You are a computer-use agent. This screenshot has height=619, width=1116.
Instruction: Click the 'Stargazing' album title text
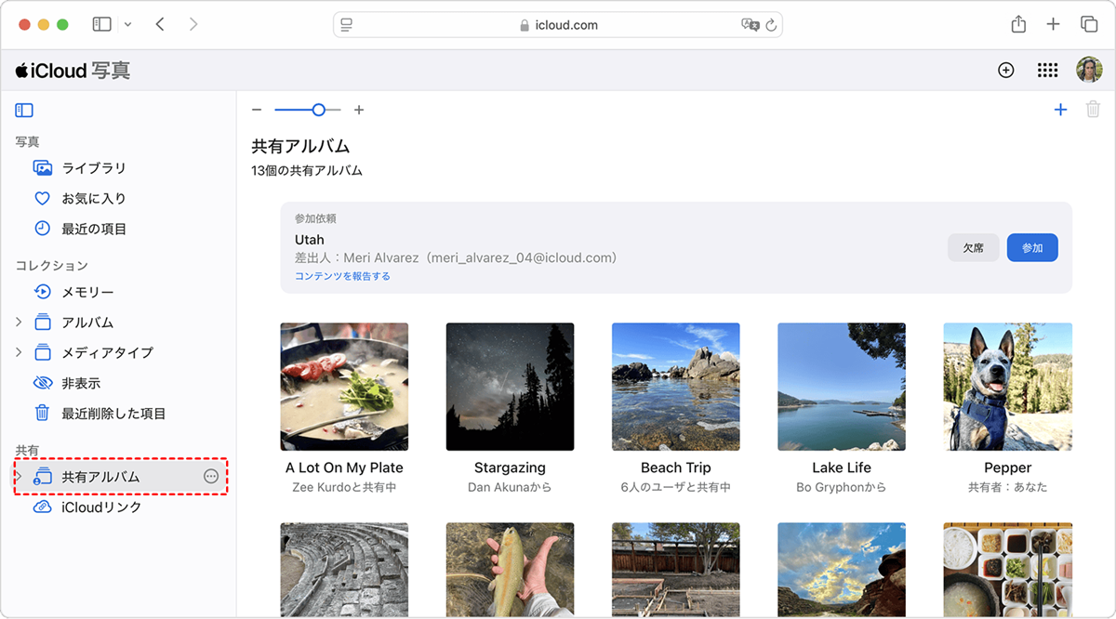pyautogui.click(x=510, y=468)
